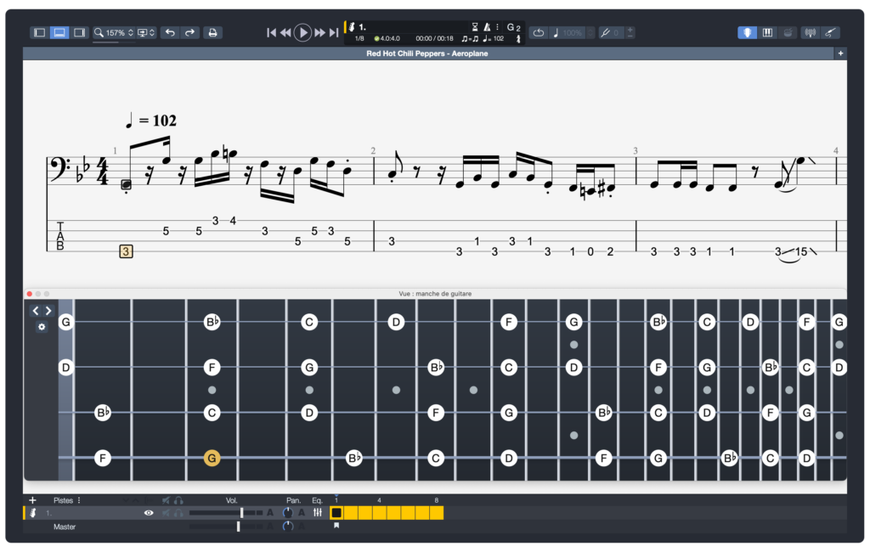Open fretboard settings gear

pyautogui.click(x=42, y=327)
